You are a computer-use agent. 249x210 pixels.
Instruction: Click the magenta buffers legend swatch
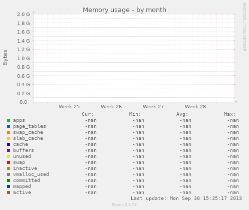pos(9,150)
